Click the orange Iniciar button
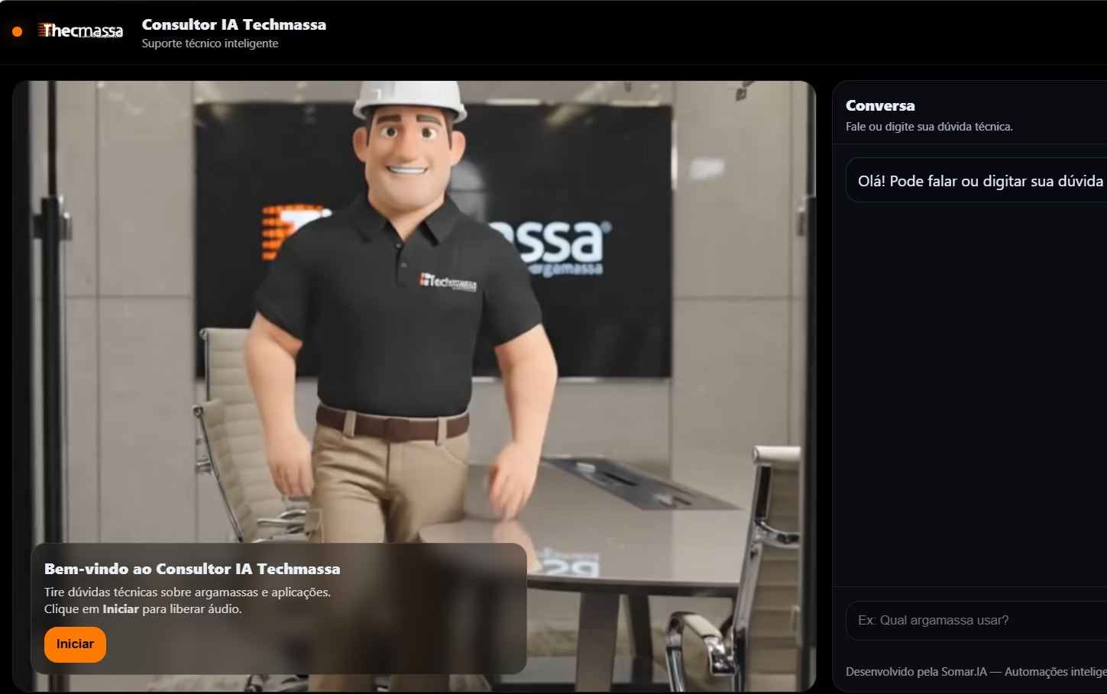This screenshot has width=1107, height=694. tap(75, 644)
